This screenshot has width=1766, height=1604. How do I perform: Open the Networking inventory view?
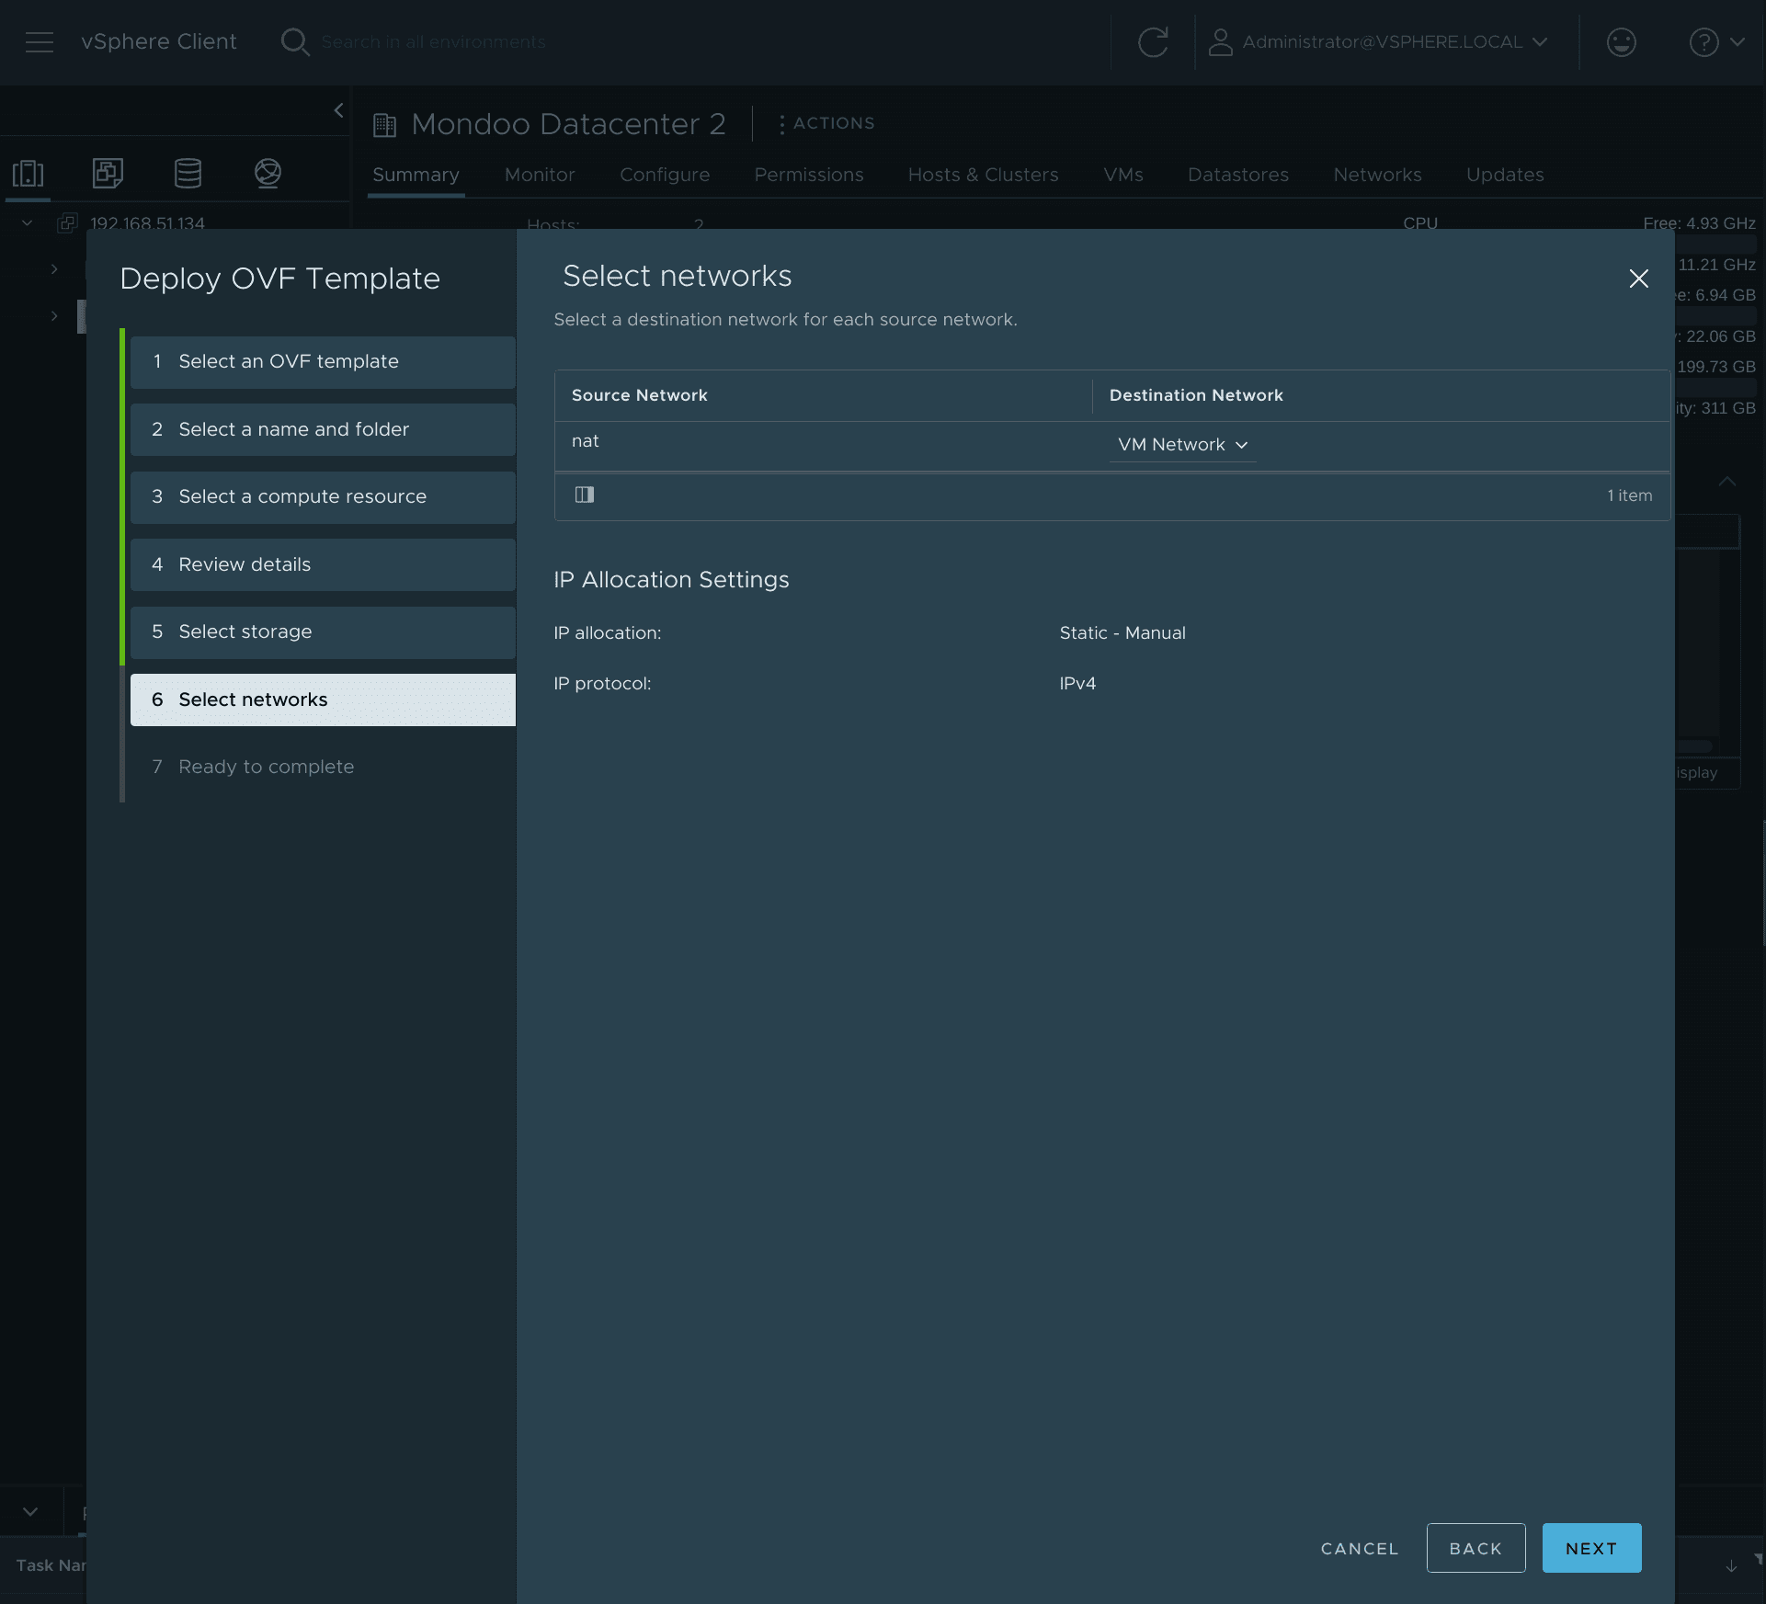[268, 173]
